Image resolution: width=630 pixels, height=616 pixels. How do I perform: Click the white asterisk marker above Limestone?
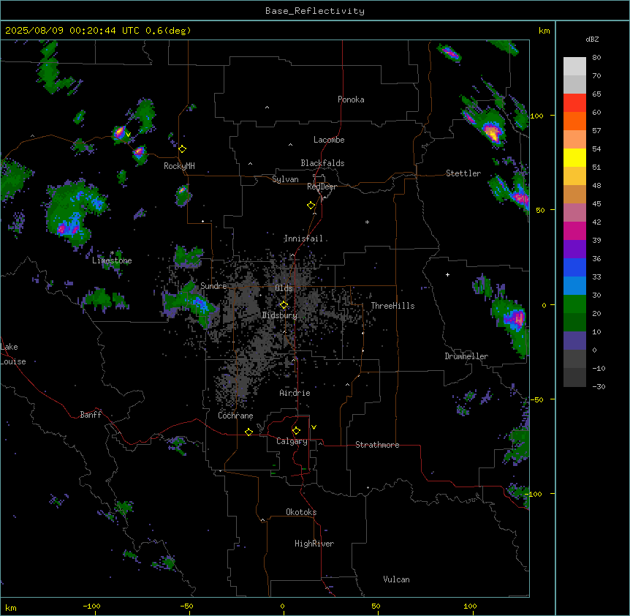pos(112,253)
